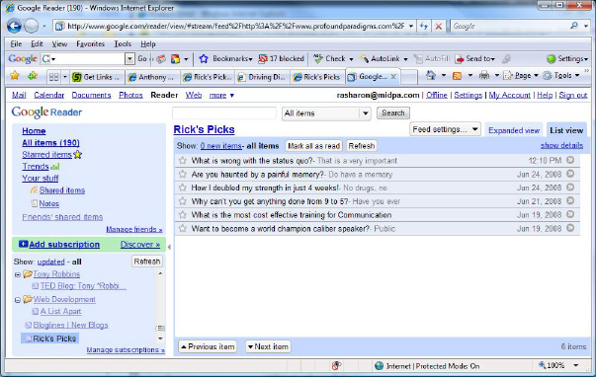Click the Add to Favorites star icon
Viewport: 596px width, 377px height.
33,76
